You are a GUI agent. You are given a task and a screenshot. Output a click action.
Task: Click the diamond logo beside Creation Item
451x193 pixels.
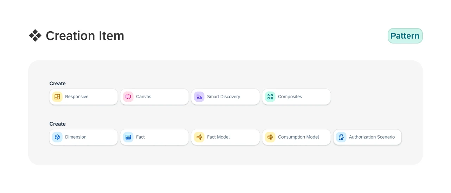click(35, 35)
